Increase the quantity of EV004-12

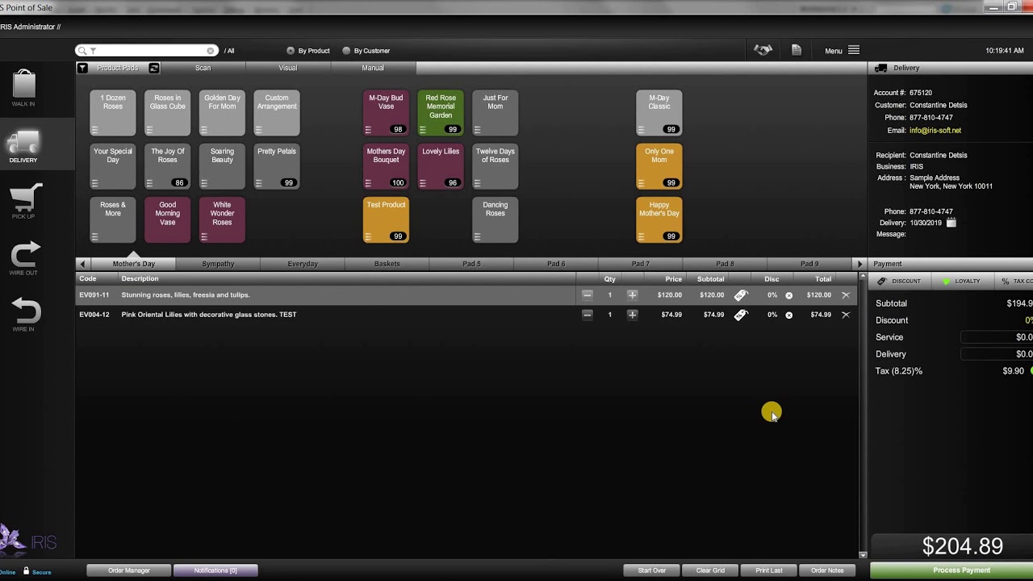tap(632, 315)
